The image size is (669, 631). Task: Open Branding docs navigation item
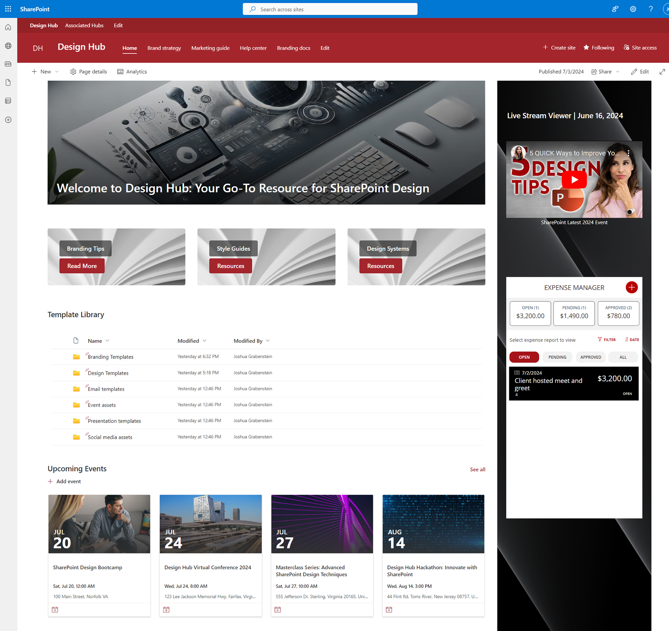point(293,48)
